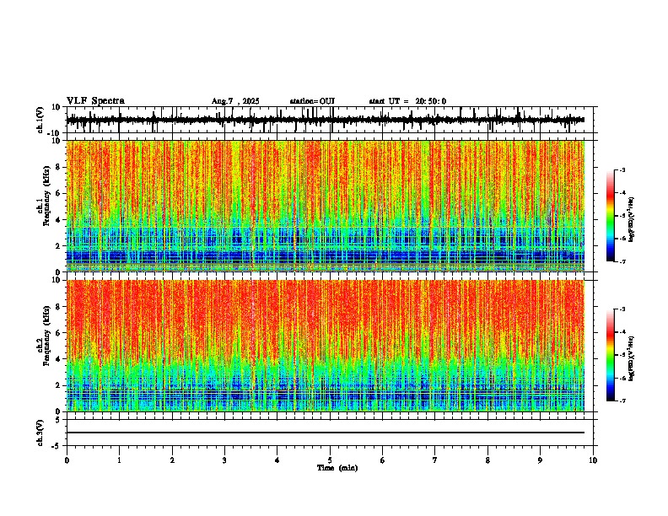Click the flat ch.3 voltage line
668x516 pixels.
coord(326,433)
